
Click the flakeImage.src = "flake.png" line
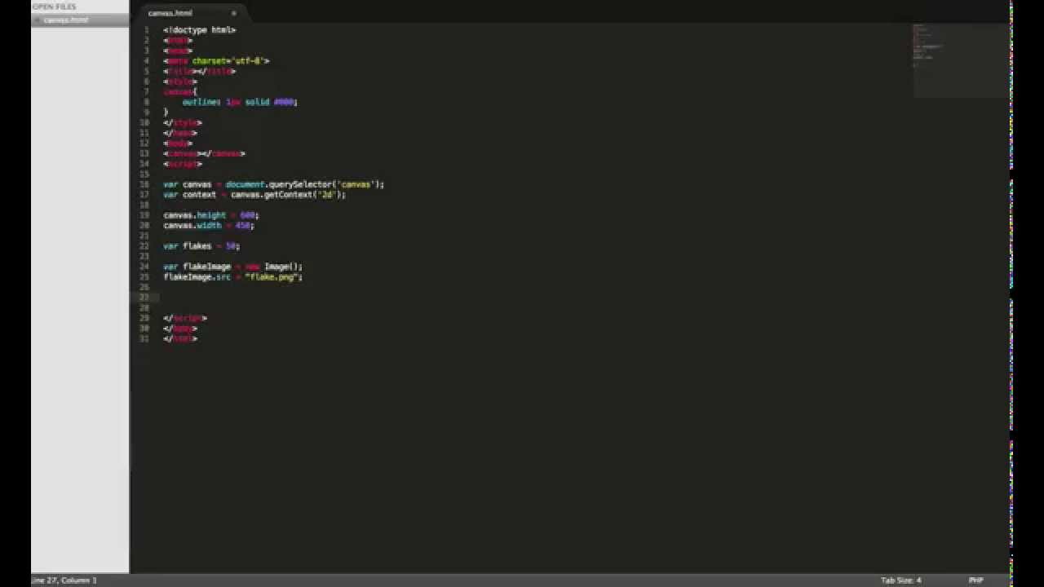233,277
